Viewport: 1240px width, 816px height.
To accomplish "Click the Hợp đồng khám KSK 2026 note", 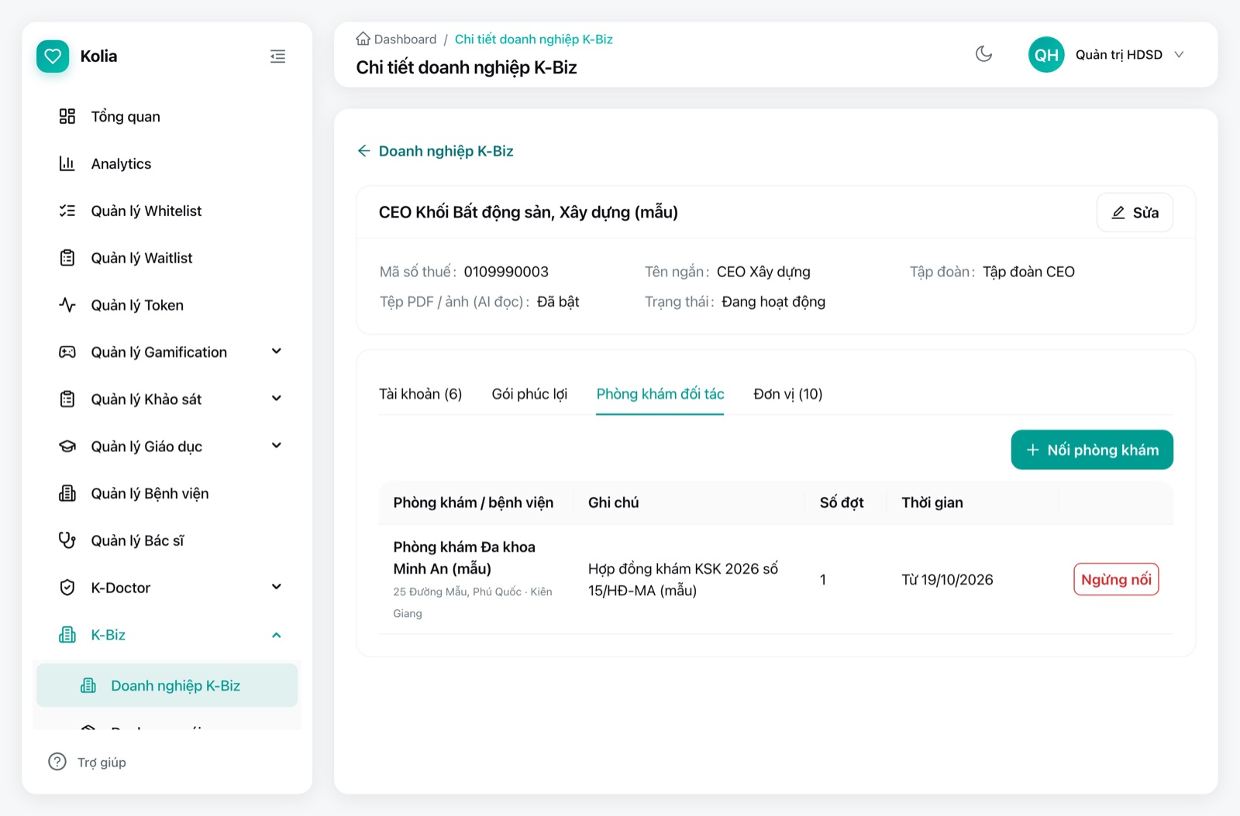I will tap(683, 579).
